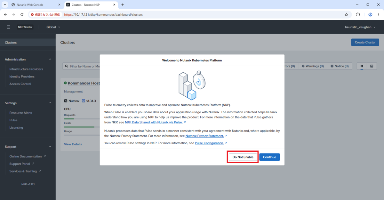Open Infrastructure Providers page
The image size is (384, 200).
26,69
